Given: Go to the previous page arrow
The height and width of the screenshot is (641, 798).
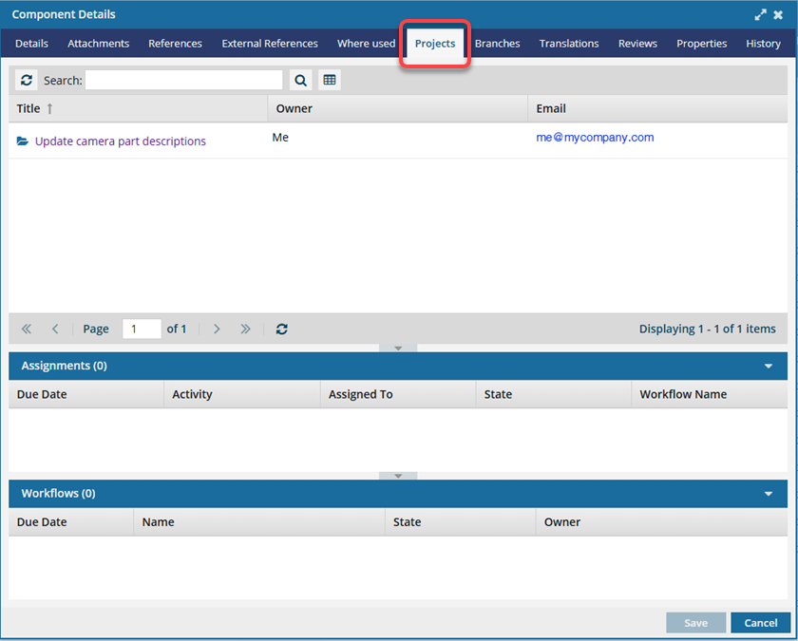Looking at the screenshot, I should coord(55,330).
